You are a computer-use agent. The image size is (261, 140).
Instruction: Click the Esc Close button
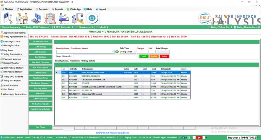[x=40, y=127]
